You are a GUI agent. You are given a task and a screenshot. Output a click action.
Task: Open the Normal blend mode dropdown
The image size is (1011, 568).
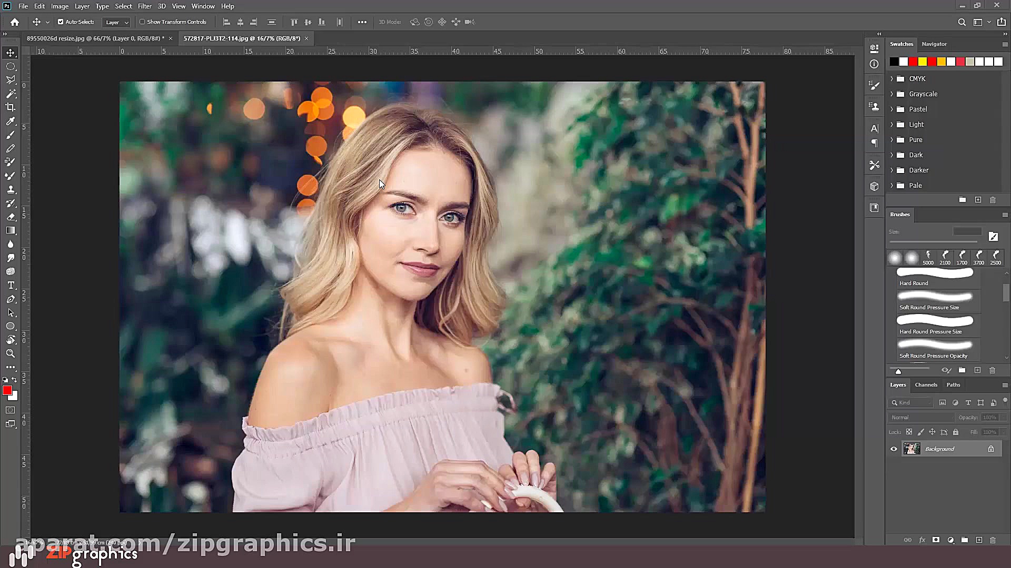click(921, 418)
